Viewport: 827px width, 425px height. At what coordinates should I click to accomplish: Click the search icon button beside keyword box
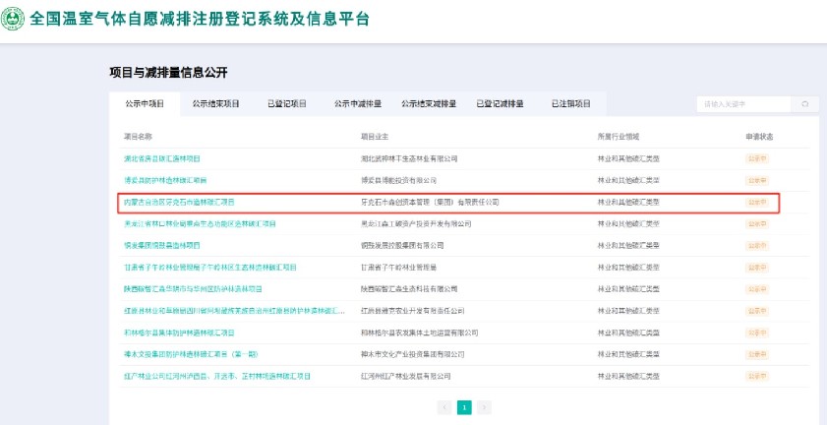tap(804, 103)
